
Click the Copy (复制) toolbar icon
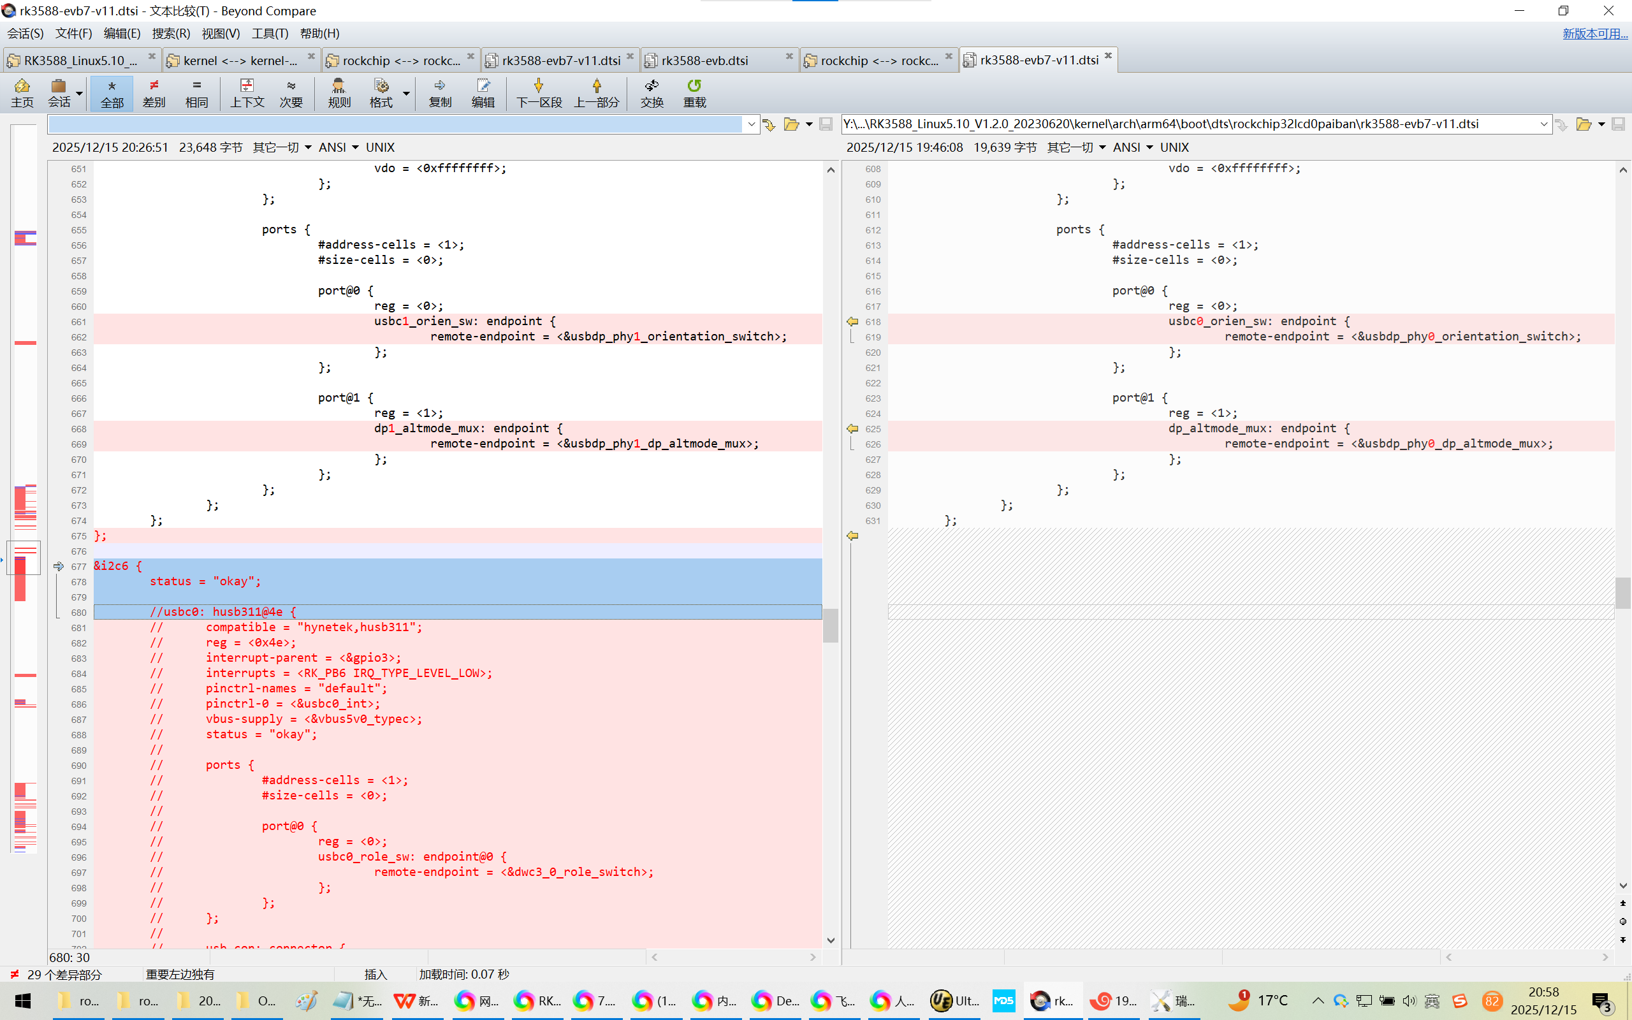pos(440,92)
